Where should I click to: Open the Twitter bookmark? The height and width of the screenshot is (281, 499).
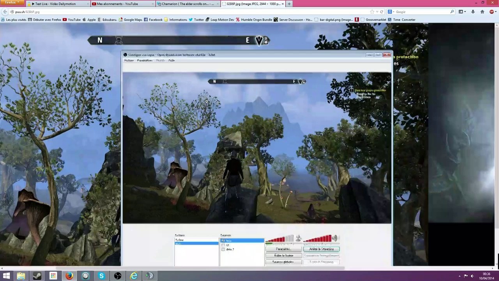coord(196,20)
